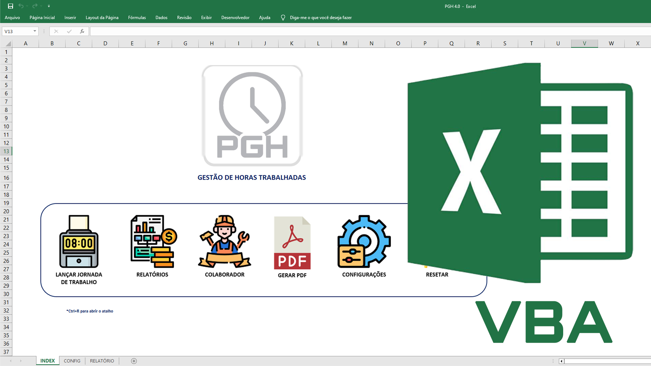Switch to the Dados tab
The image size is (651, 366).
[161, 18]
